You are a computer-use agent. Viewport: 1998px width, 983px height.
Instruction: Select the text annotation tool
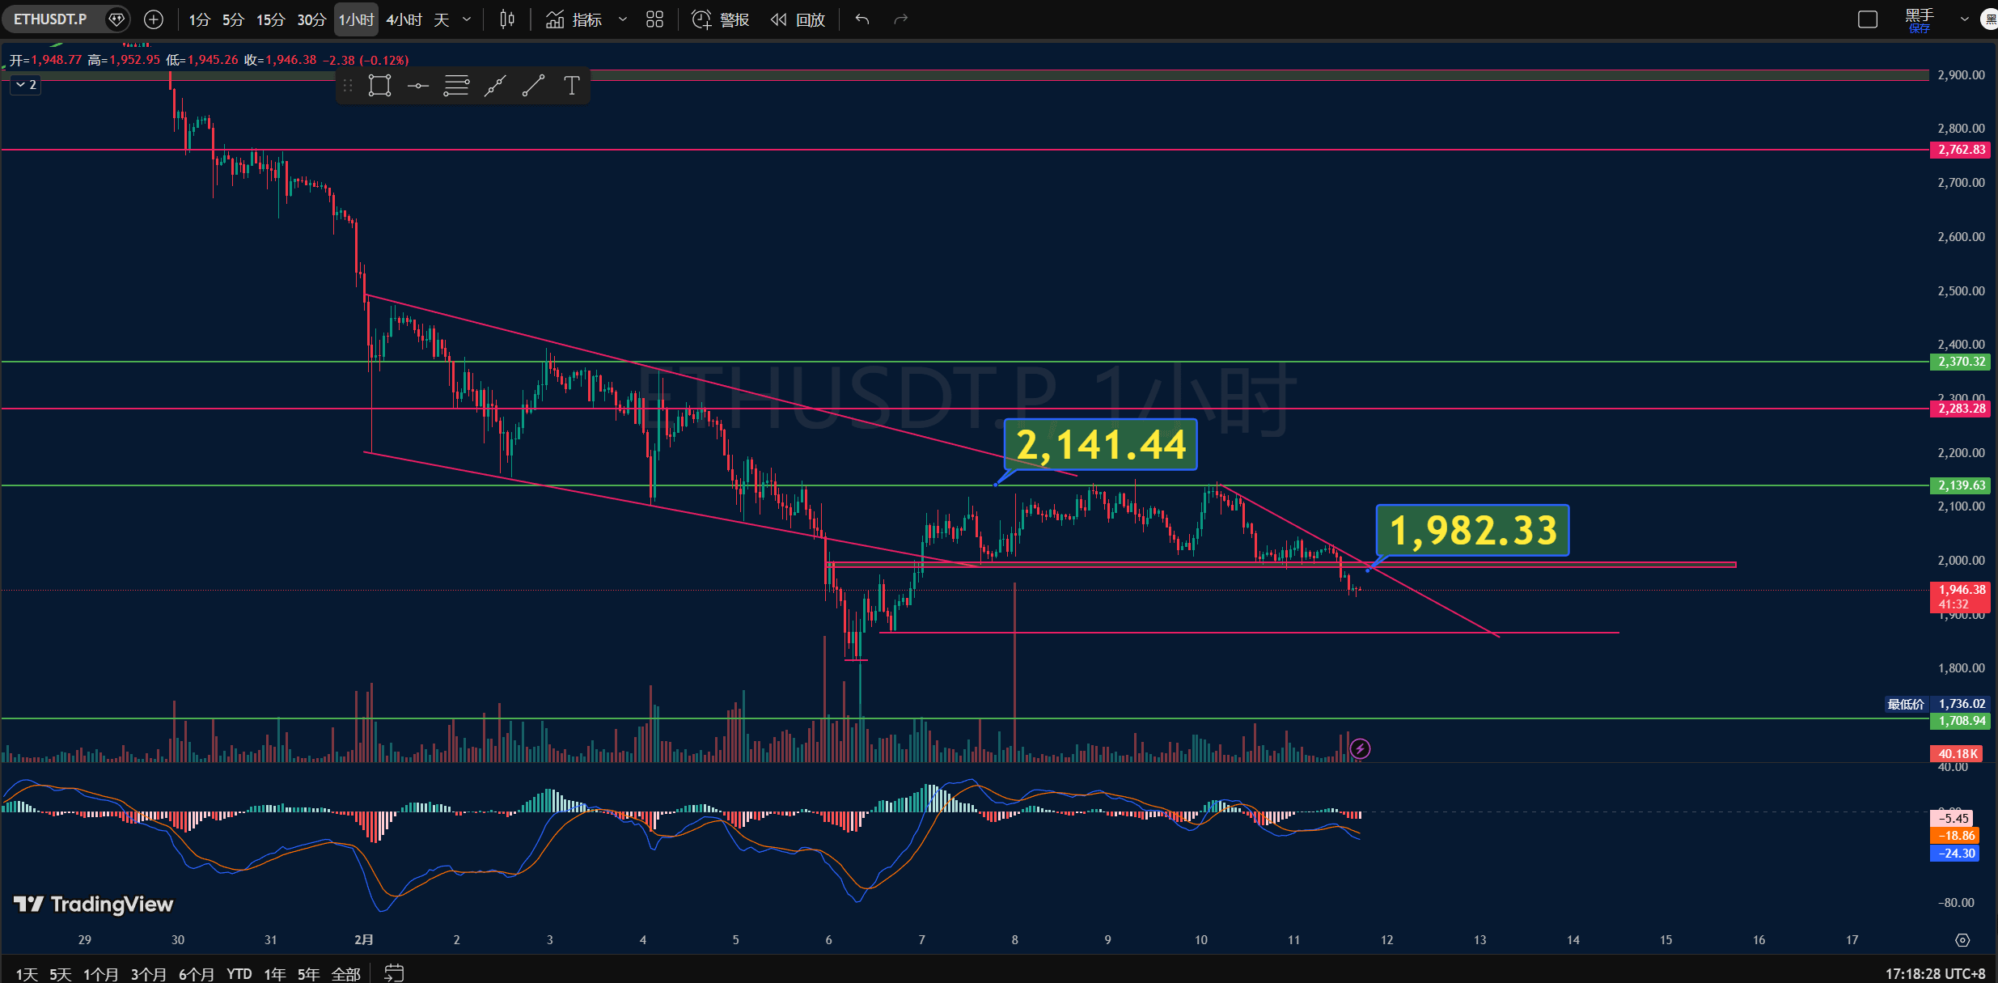pos(572,86)
